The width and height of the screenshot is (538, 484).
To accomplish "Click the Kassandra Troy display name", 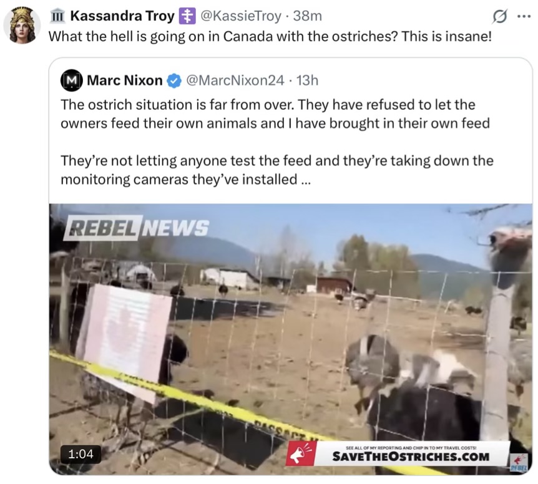I will pos(122,16).
